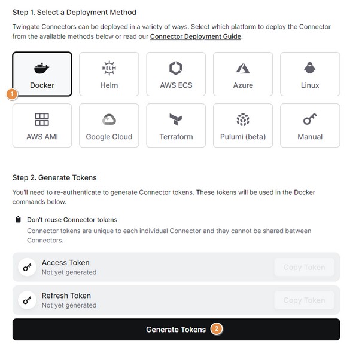The height and width of the screenshot is (347, 359).
Task: Click the Step 2 Generate Tokens heading
Action: coord(54,177)
